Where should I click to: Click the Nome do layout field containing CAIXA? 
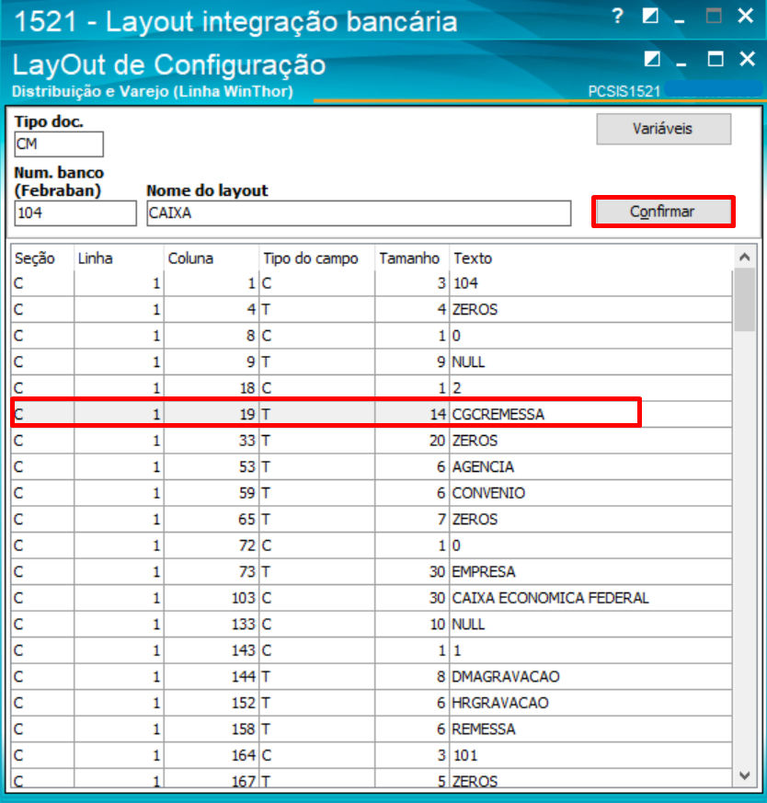(x=359, y=213)
